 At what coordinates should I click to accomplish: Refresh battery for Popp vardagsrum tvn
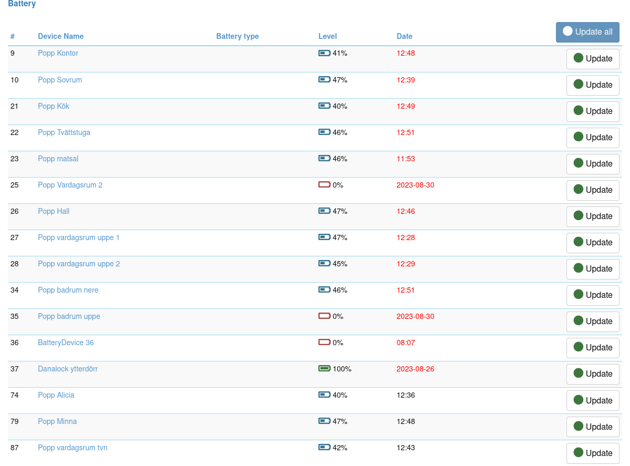click(593, 453)
